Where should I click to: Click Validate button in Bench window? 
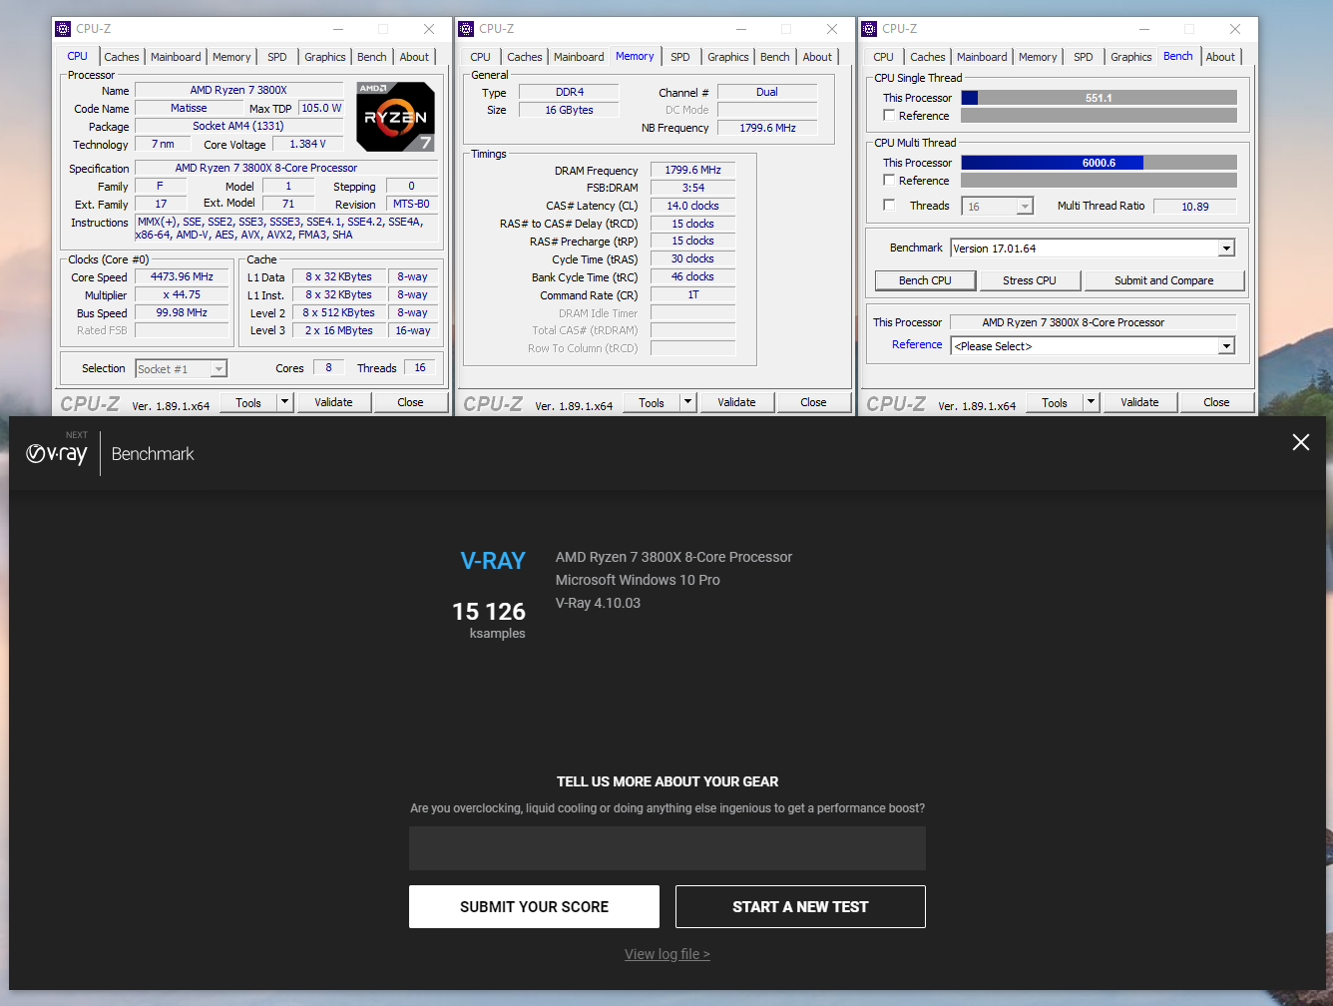1139,402
